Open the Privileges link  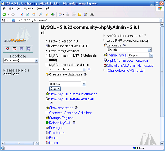(x=56, y=128)
